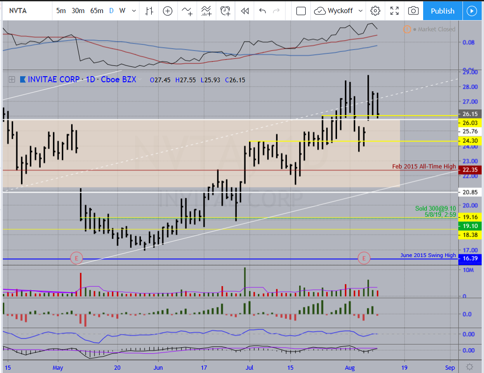484x373 pixels.
Task: Click the Publish button
Action: coord(442,11)
